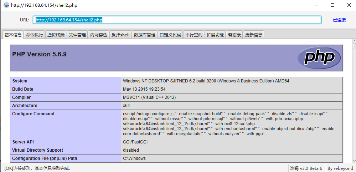
Task: Click the URL: label
Action: [25, 20]
